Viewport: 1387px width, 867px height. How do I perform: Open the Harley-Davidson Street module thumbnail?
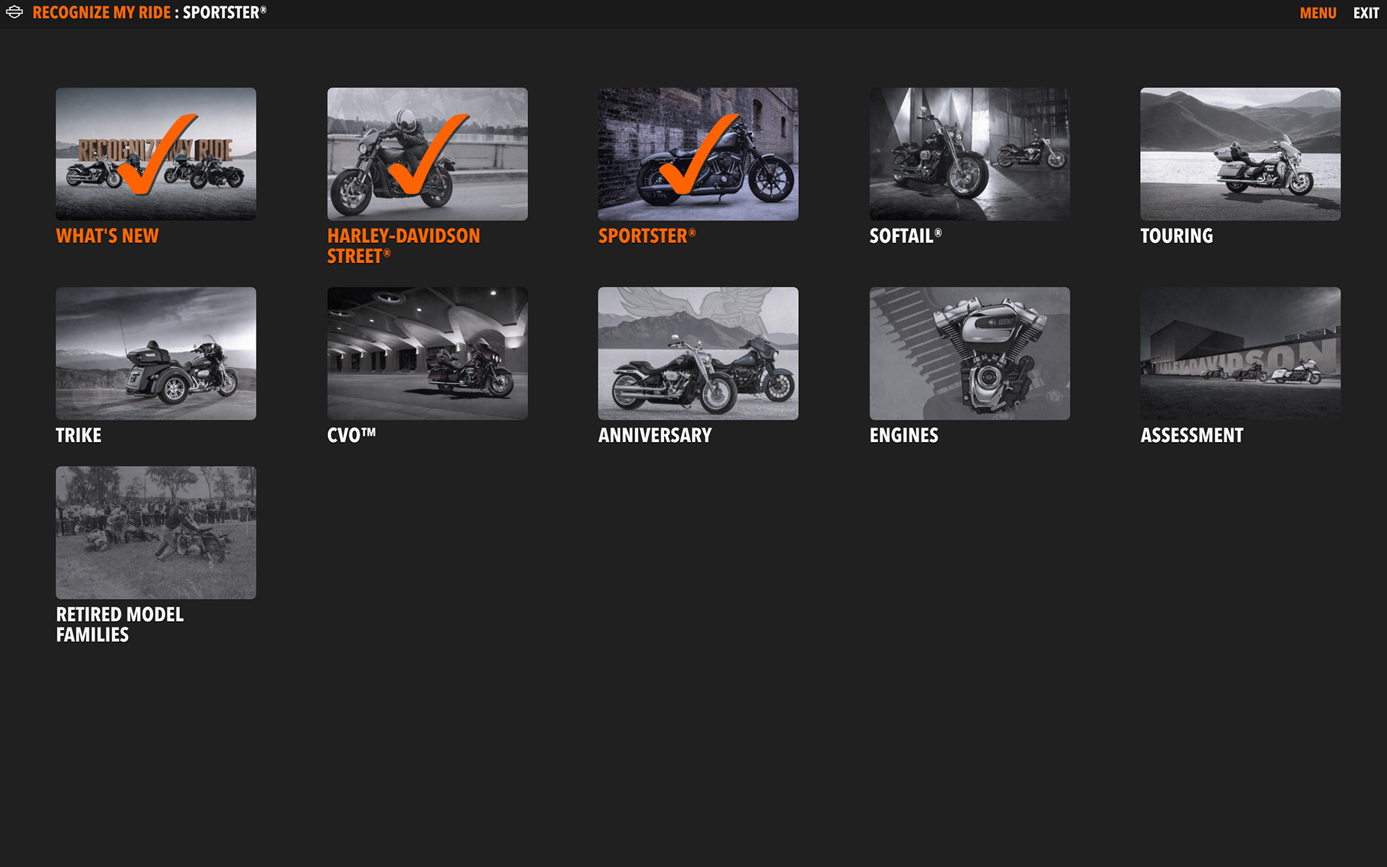tap(428, 154)
